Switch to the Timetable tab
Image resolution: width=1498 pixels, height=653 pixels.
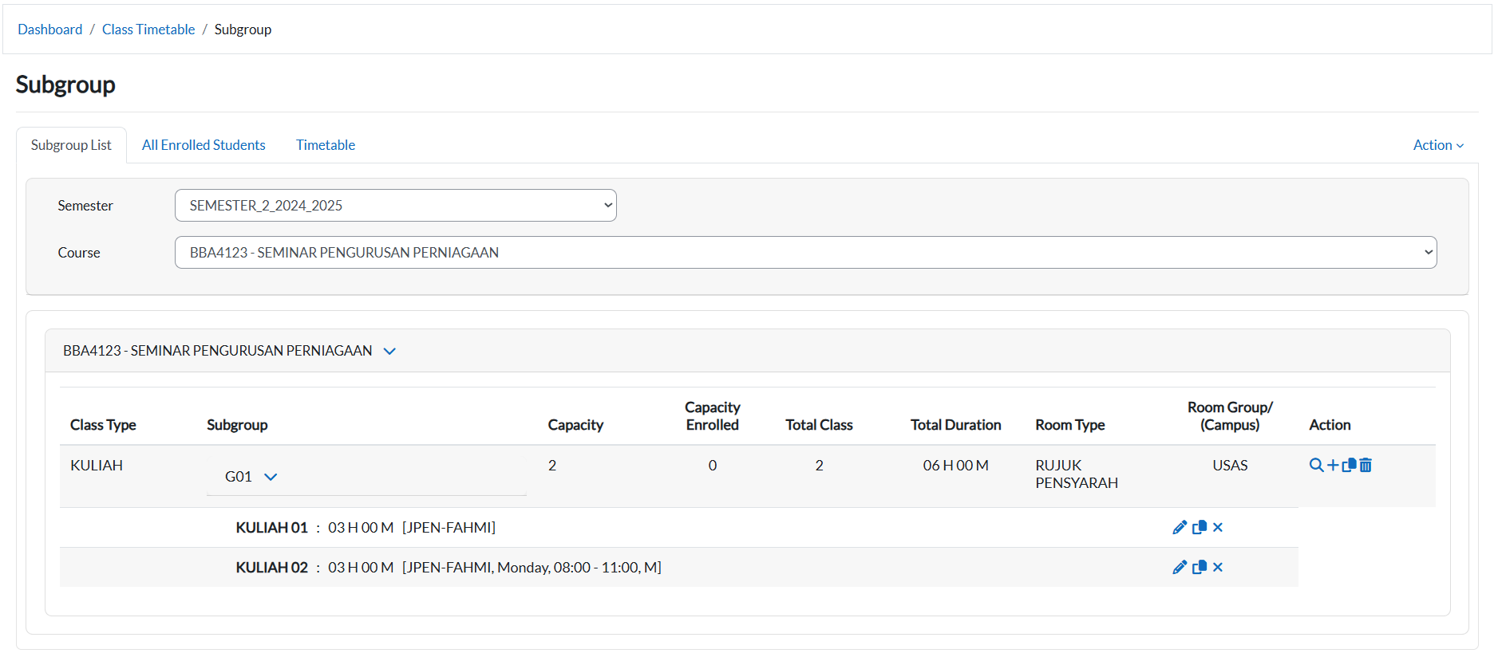[325, 145]
